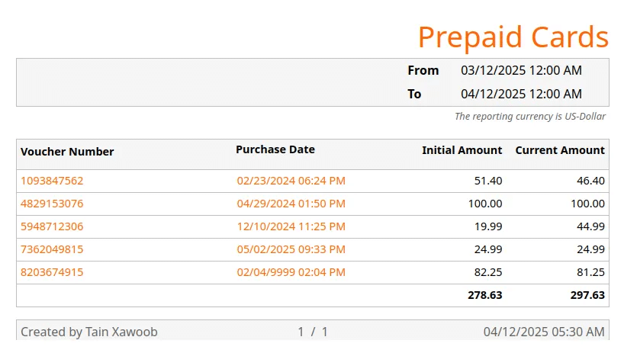Click purchase date 02/04/9999 02:04 PM
Viewport: 624px width, 353px height.
tap(291, 272)
